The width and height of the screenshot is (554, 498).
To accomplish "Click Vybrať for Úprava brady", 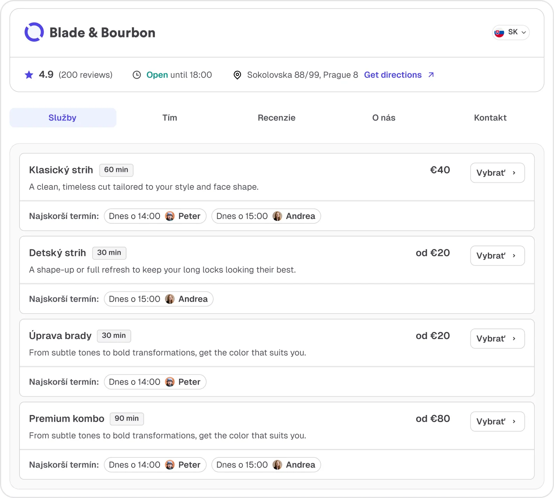I will pos(497,338).
